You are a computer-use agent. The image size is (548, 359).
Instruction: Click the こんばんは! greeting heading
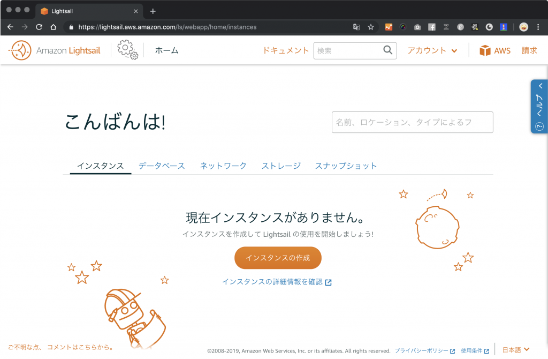[x=116, y=122]
